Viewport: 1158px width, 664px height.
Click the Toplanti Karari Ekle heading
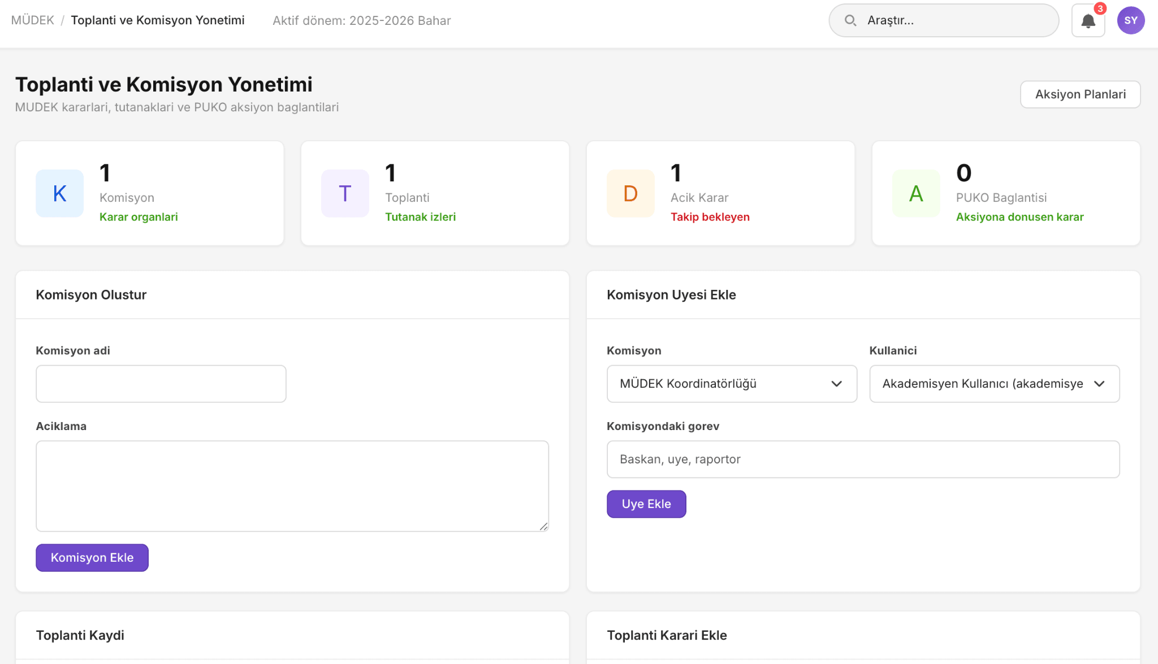[x=667, y=635]
